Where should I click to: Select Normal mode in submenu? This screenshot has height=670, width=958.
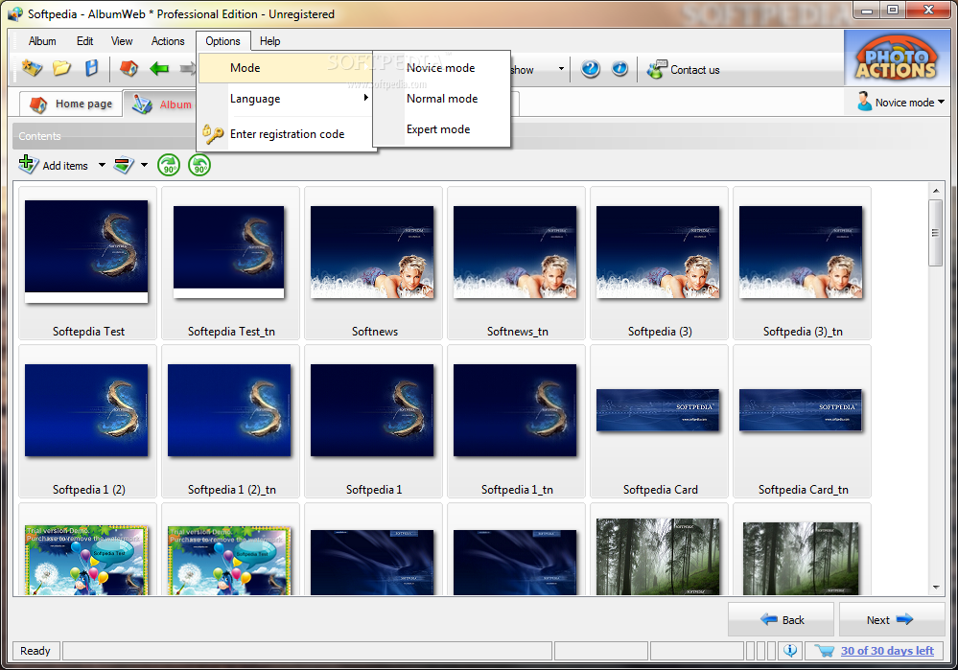tap(441, 99)
